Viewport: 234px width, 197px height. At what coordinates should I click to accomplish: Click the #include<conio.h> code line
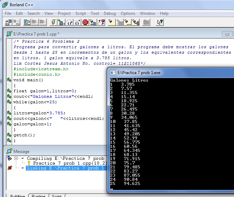pyautogui.click(x=37, y=74)
